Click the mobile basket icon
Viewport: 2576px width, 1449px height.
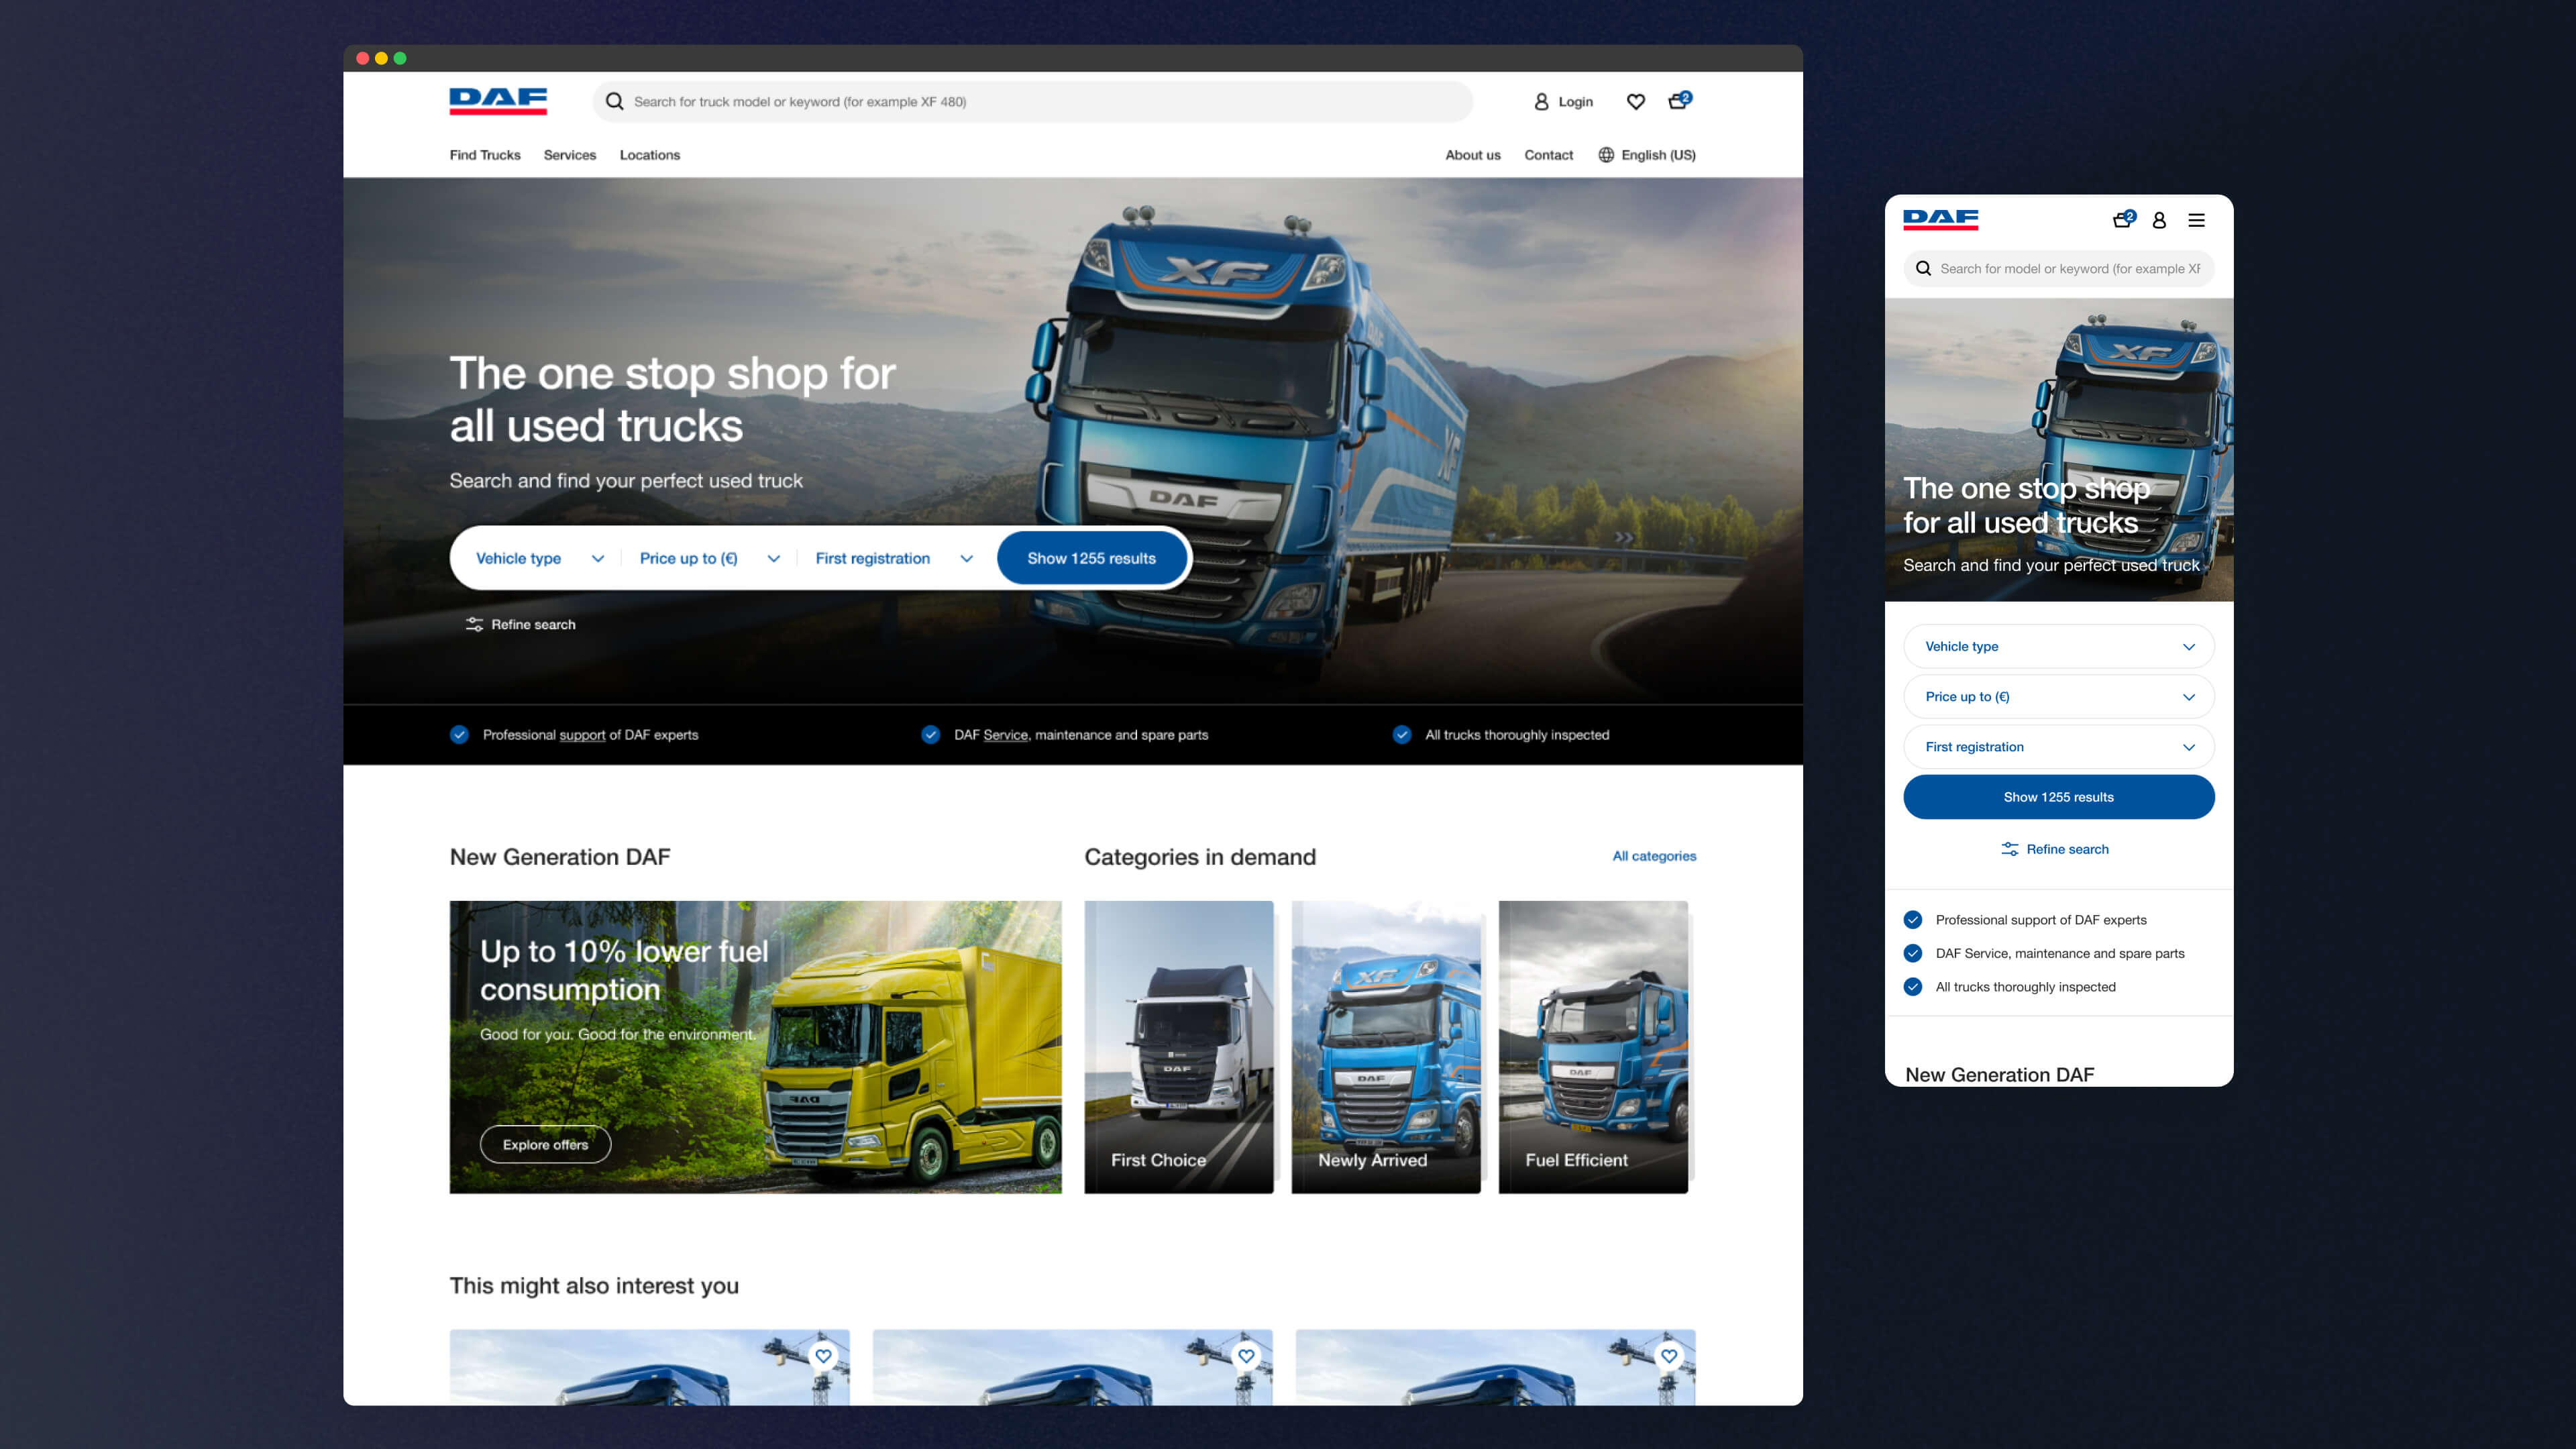[2122, 220]
